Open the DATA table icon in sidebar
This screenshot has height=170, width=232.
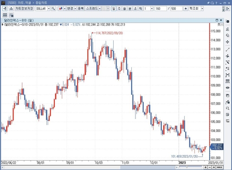coord(227,81)
